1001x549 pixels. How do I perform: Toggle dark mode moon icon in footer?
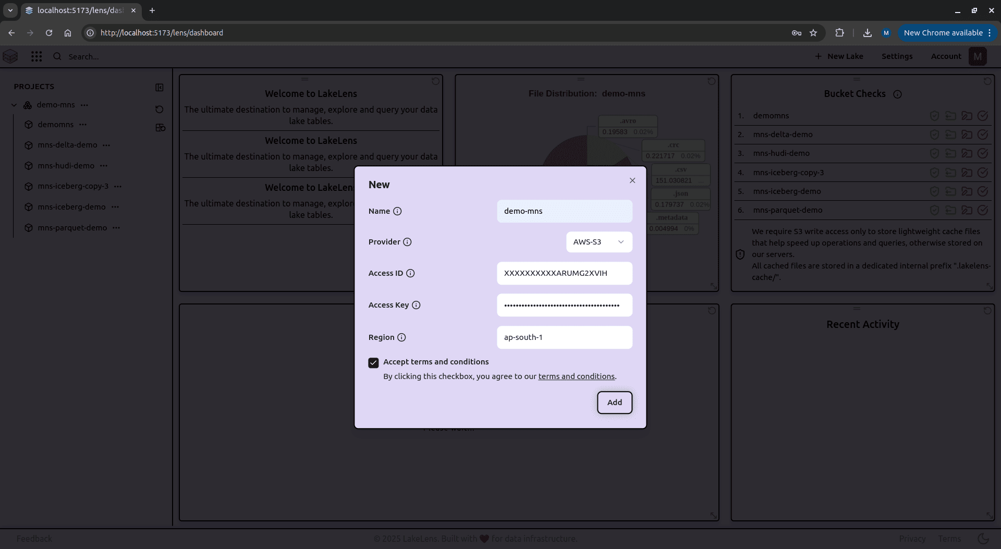click(x=983, y=539)
